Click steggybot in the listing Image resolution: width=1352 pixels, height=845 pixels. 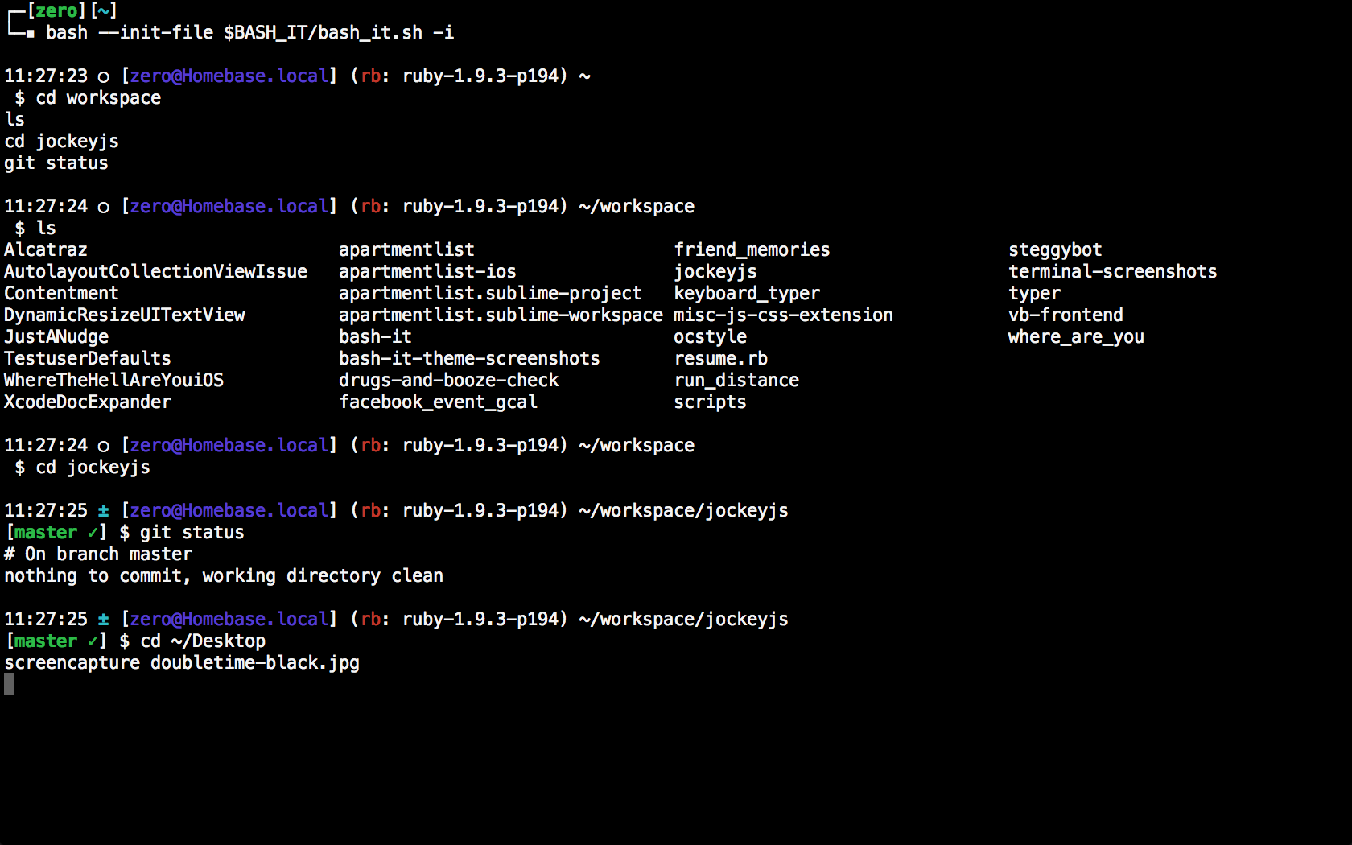click(x=1055, y=249)
